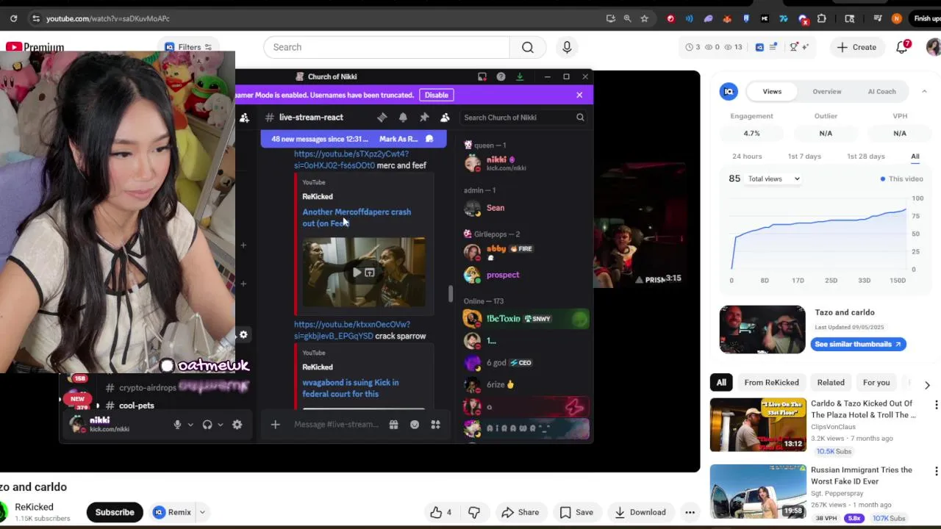
Task: Open Total views dropdown
Action: [x=773, y=179]
